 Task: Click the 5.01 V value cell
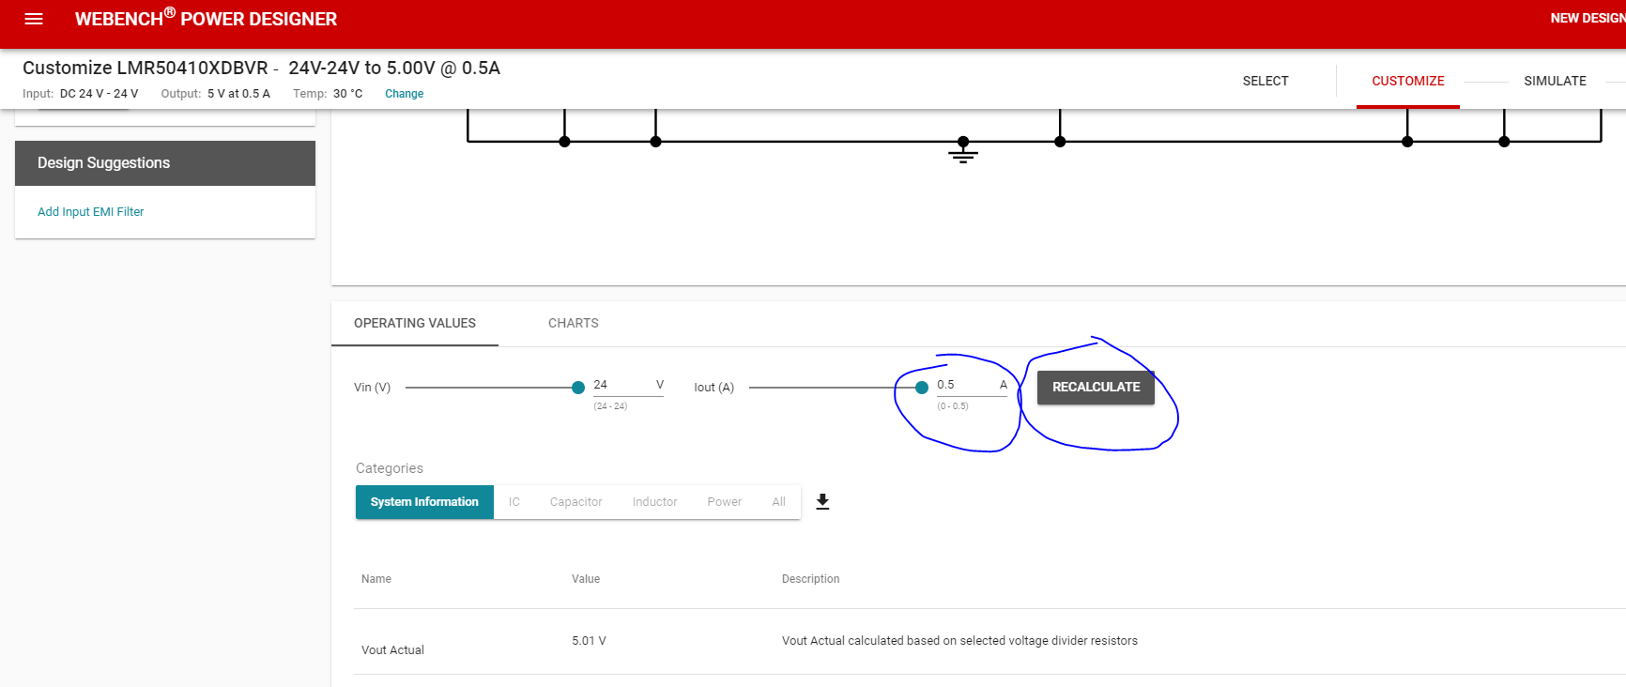[589, 641]
